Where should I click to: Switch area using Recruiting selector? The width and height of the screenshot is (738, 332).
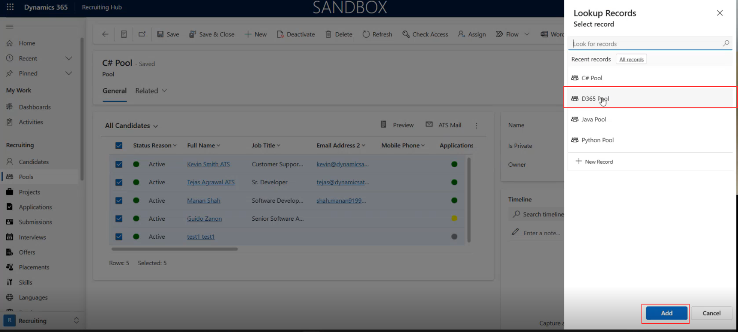pos(42,320)
